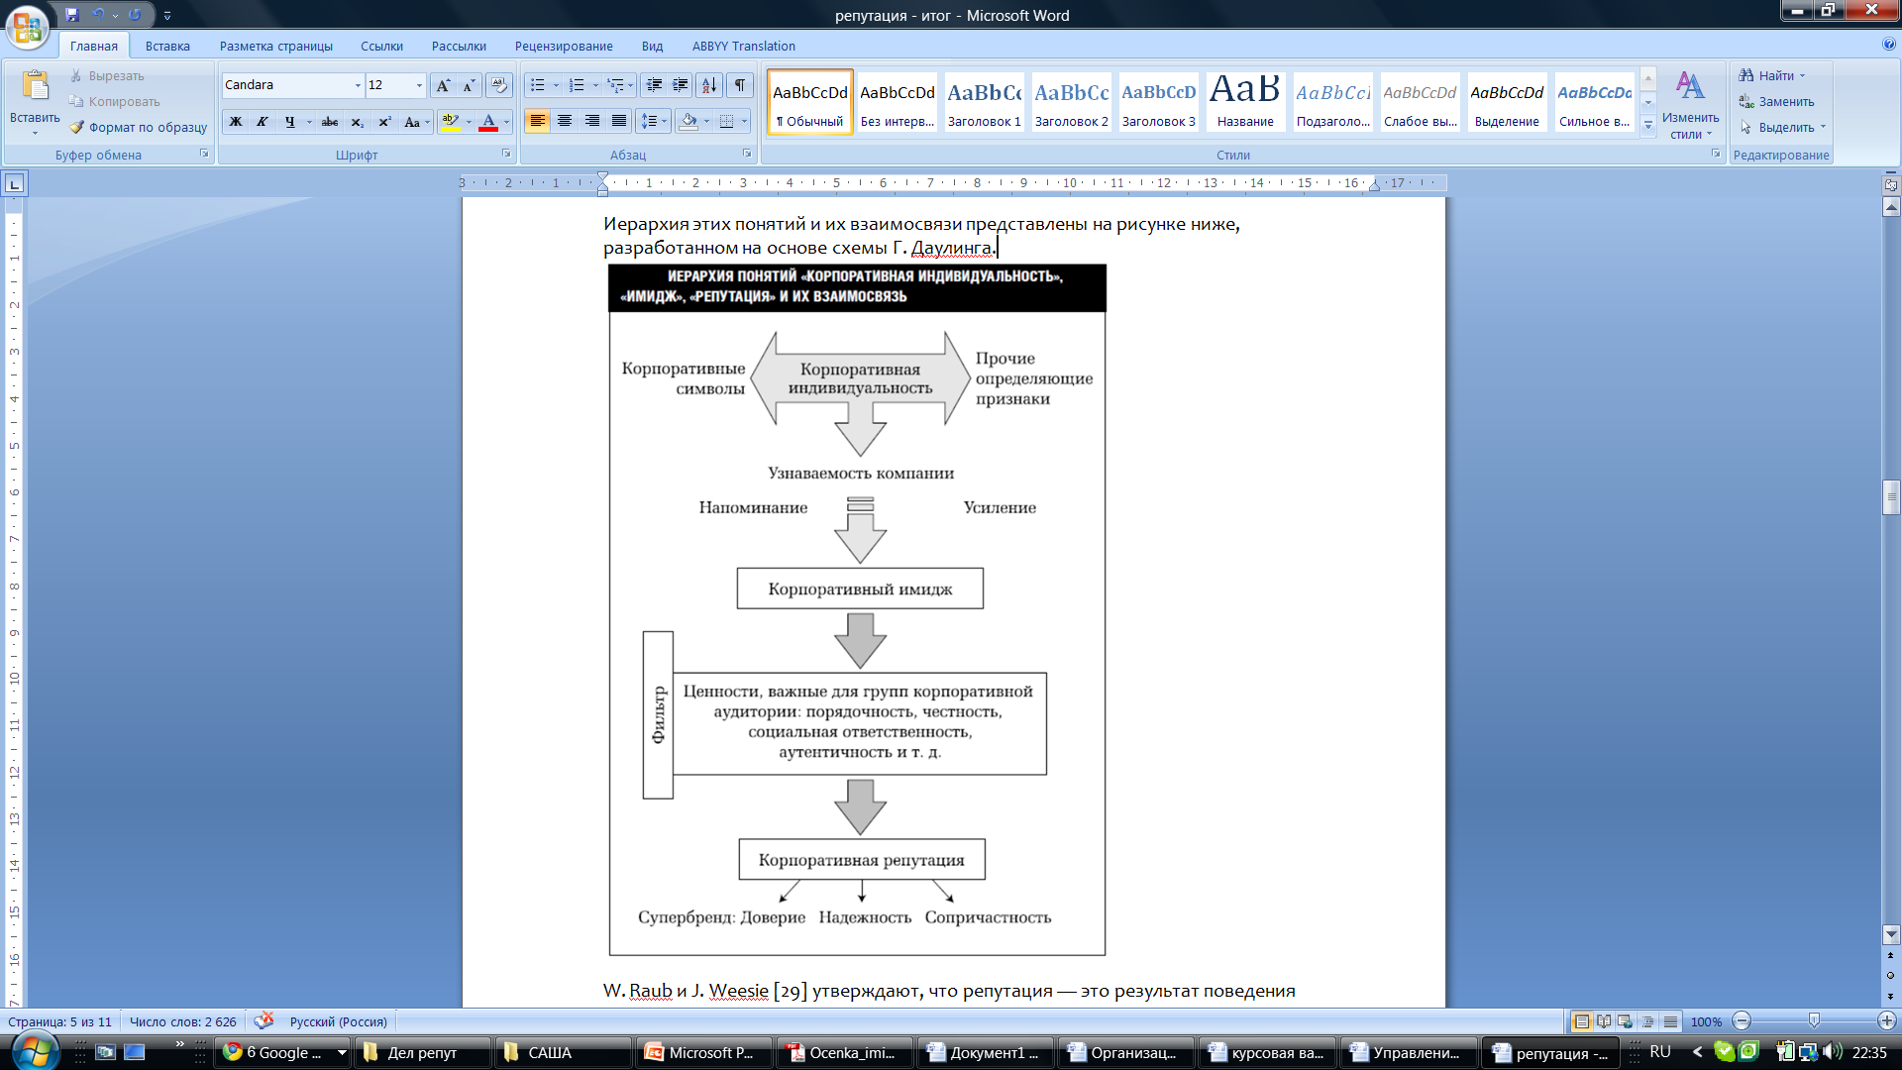Click Format Painter (Формат по образцу)
The image size is (1902, 1070).
click(x=139, y=127)
